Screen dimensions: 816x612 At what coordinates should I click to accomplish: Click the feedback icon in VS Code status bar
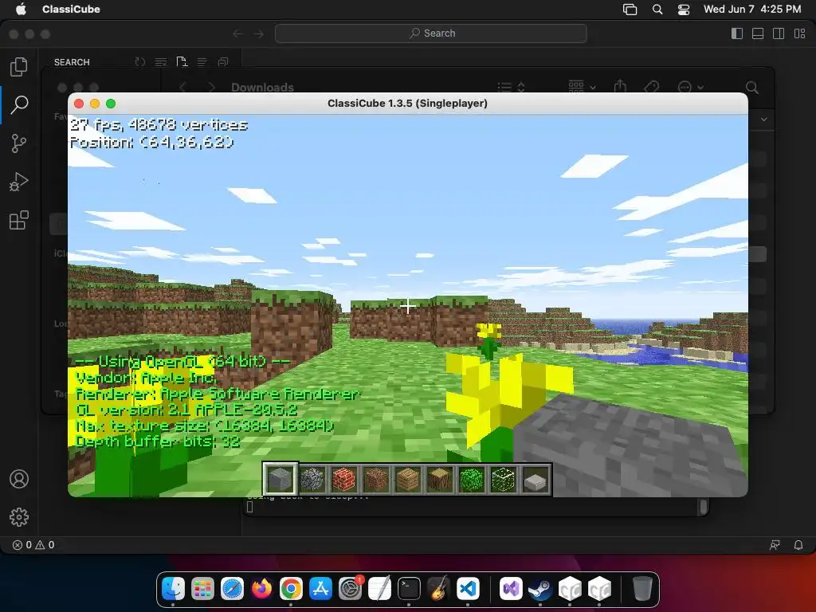click(775, 545)
